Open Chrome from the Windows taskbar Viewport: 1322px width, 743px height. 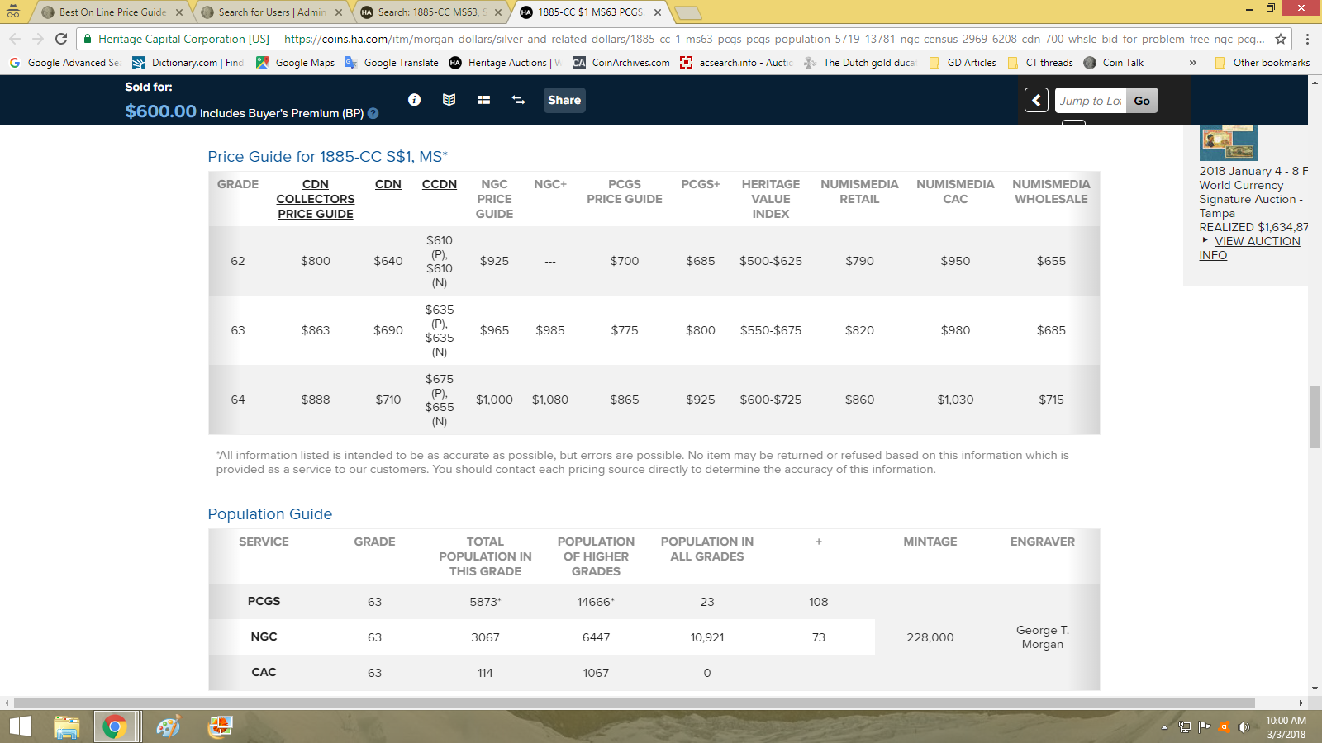point(115,726)
